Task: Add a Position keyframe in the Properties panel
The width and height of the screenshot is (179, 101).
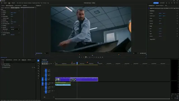Action: pyautogui.click(x=177, y=13)
